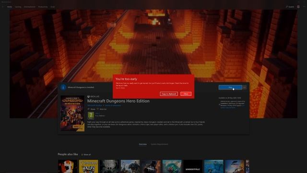Open the Entertainment tab
Viewport: 307px width, 173px height.
click(x=30, y=7)
